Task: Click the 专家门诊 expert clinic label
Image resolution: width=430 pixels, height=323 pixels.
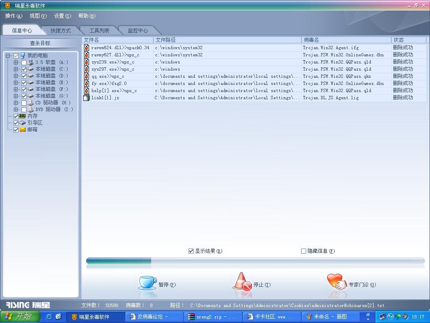Action: [x=362, y=285]
